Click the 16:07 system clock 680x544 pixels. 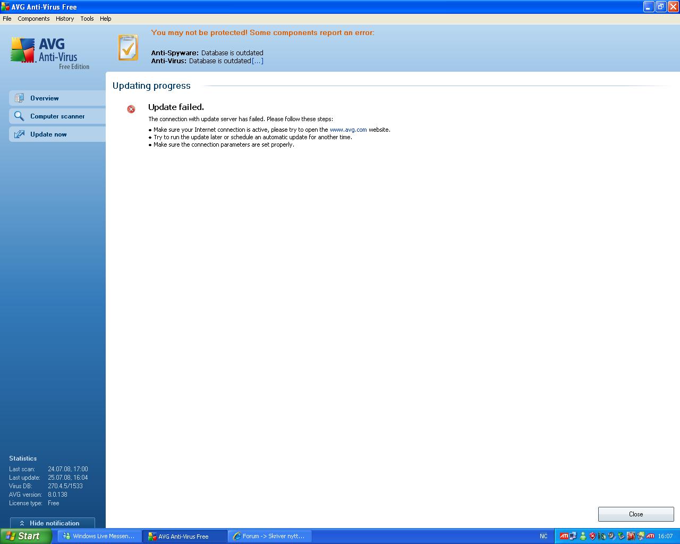coord(665,536)
